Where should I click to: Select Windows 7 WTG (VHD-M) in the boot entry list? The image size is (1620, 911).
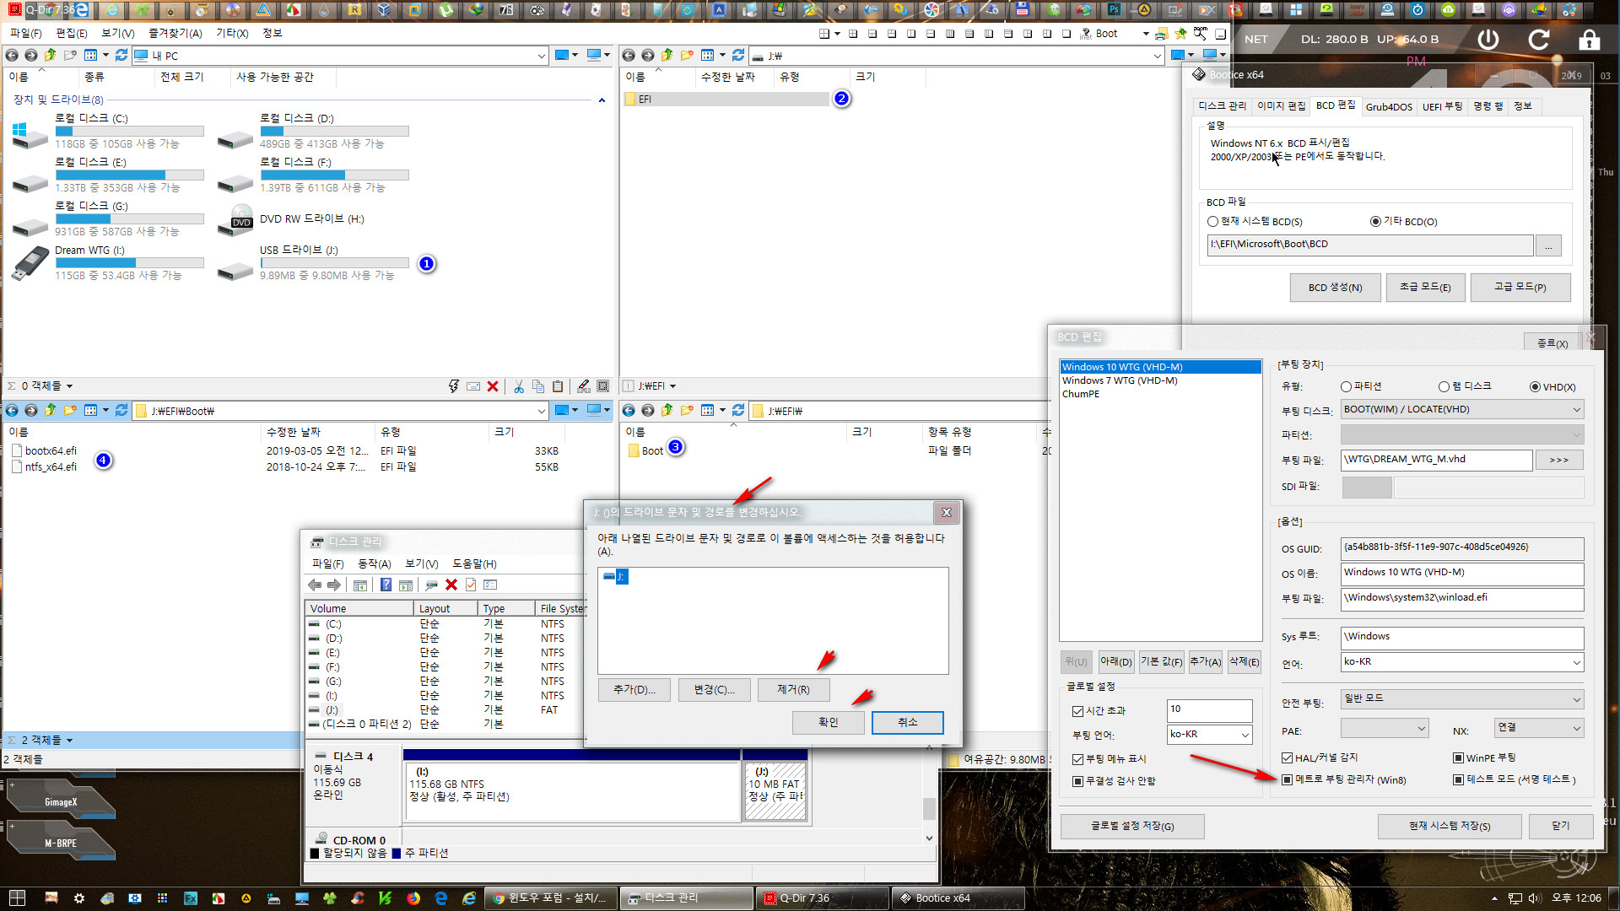(1120, 381)
